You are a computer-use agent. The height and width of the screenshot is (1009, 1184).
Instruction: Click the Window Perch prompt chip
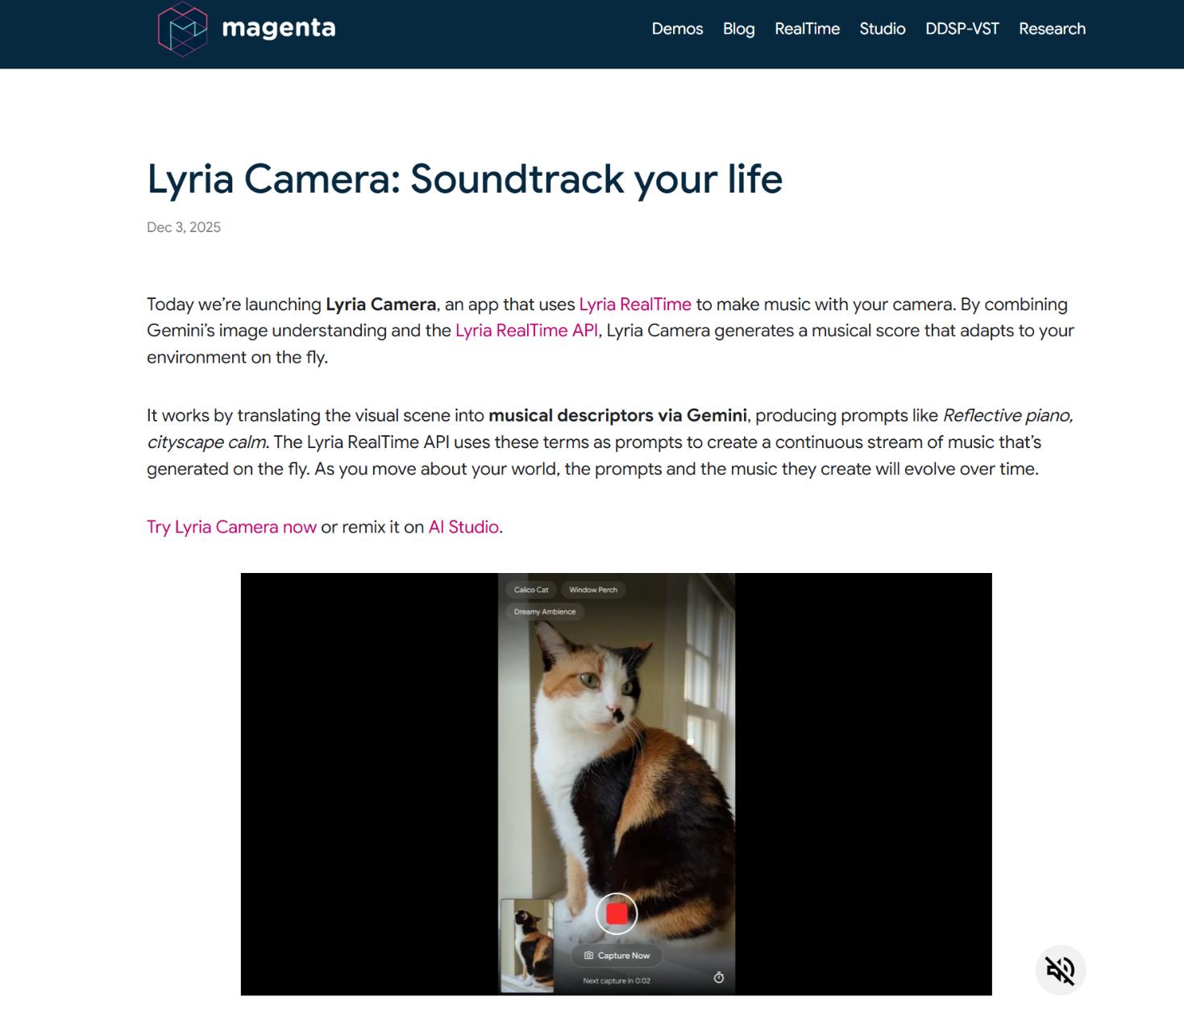tap(593, 590)
